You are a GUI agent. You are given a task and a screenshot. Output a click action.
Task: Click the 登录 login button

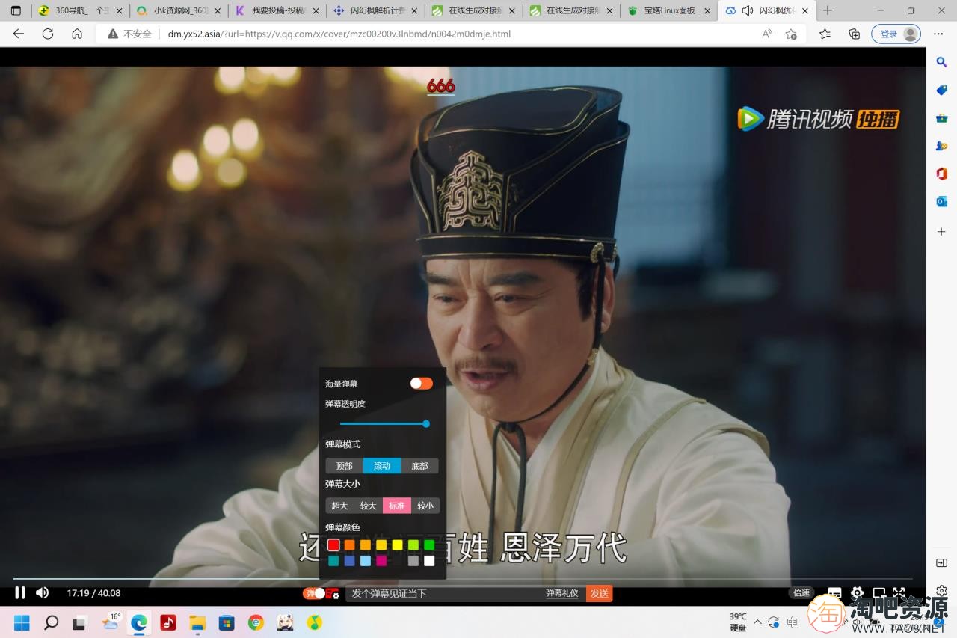coord(896,34)
